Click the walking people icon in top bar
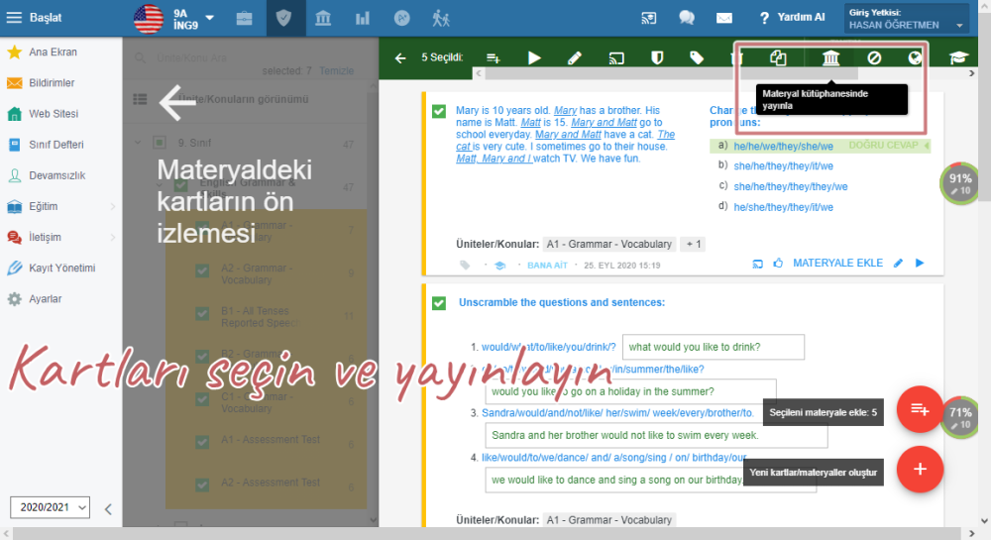Image resolution: width=991 pixels, height=540 pixels. click(441, 18)
